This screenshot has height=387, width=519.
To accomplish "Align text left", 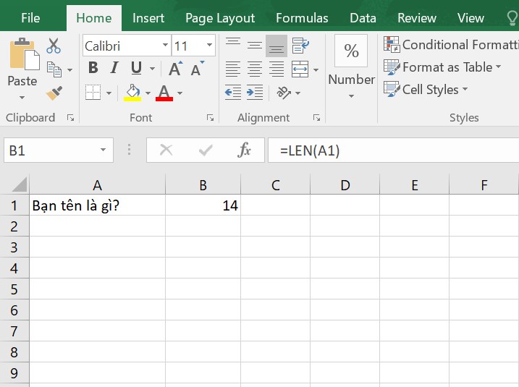I will click(233, 69).
